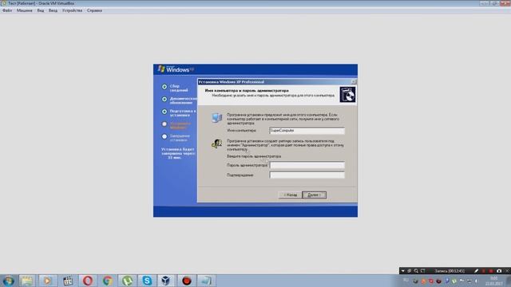The height and width of the screenshot is (287, 511).
Task: Open the Файл menu in VirtualBox
Action: pyautogui.click(x=7, y=10)
